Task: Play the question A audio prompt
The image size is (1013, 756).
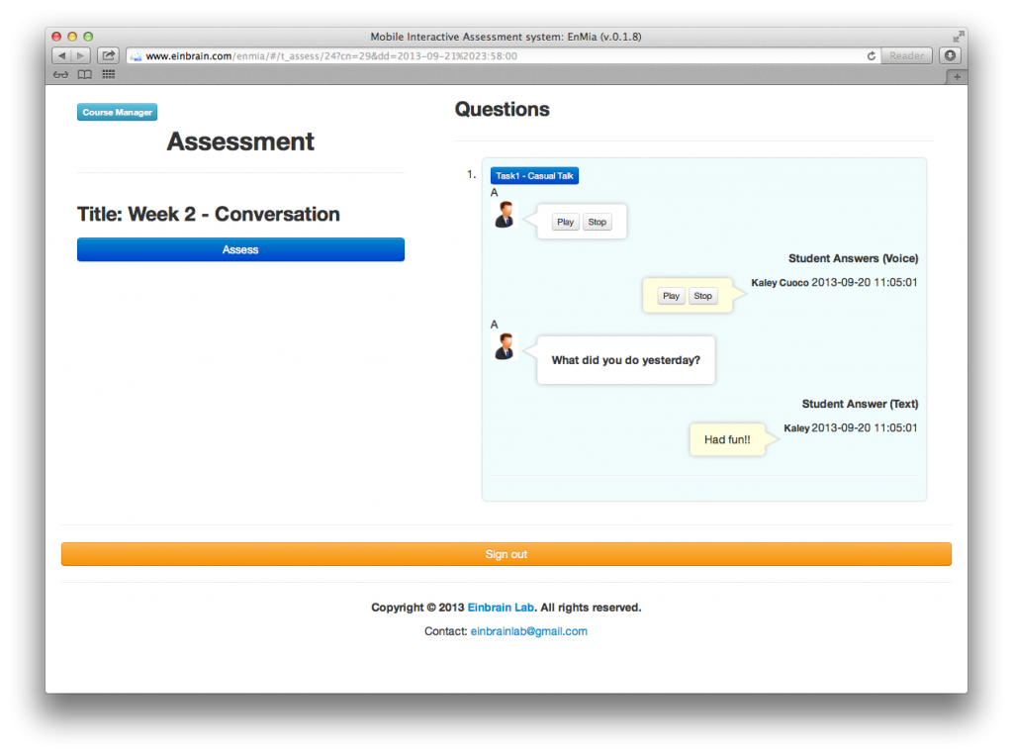Action: [565, 222]
